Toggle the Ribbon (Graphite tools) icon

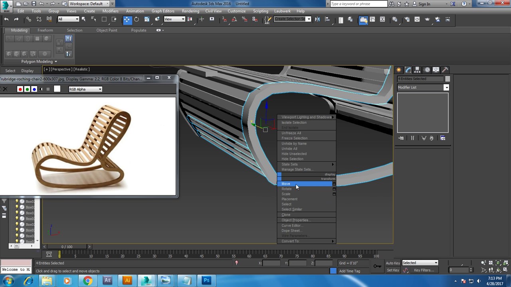(x=363, y=20)
